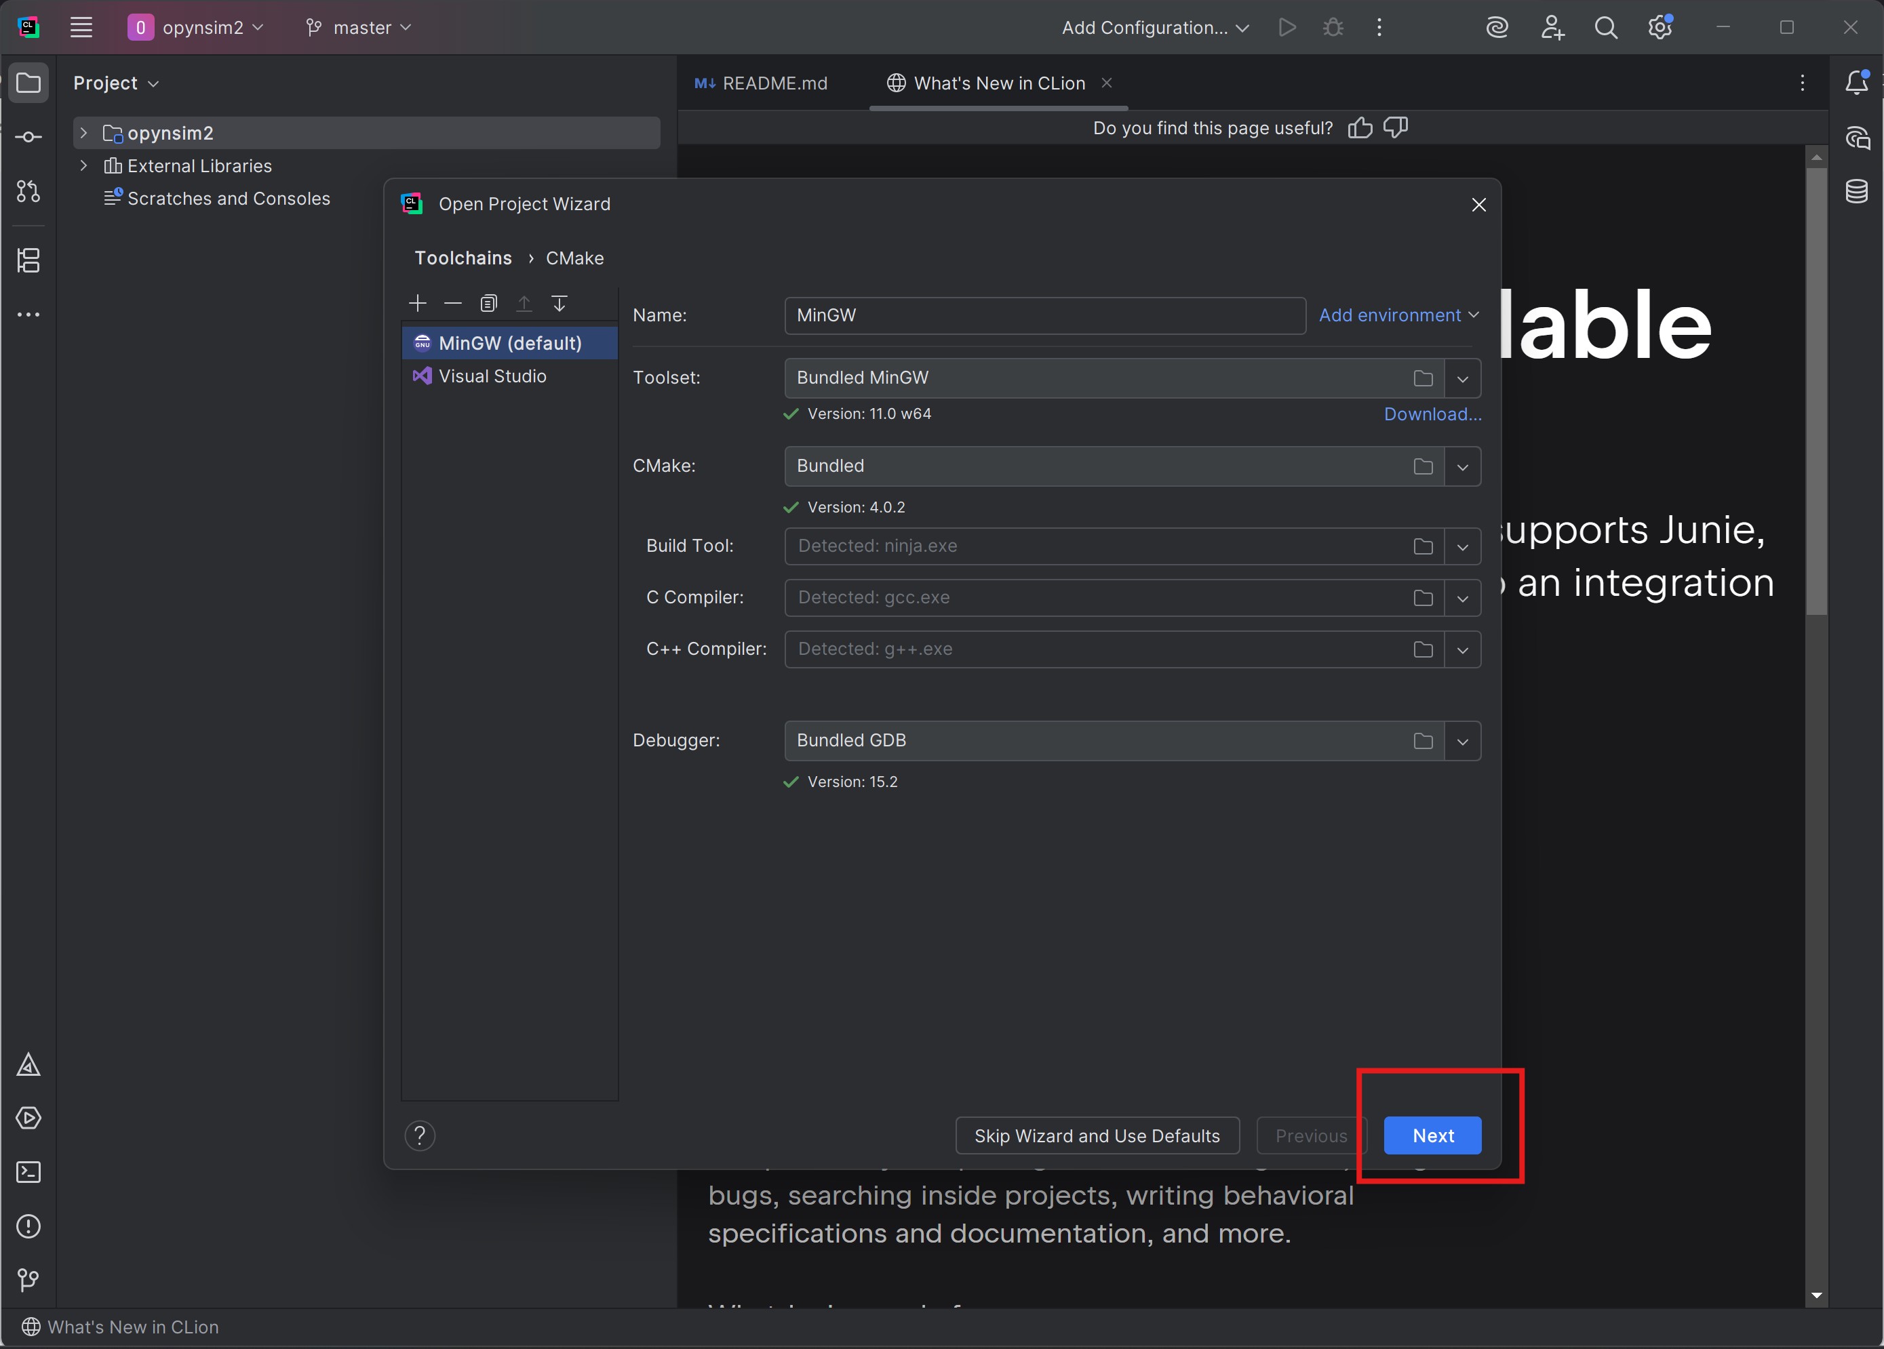Open the CMake tool window icon
The height and width of the screenshot is (1349, 1884).
[x=28, y=1064]
